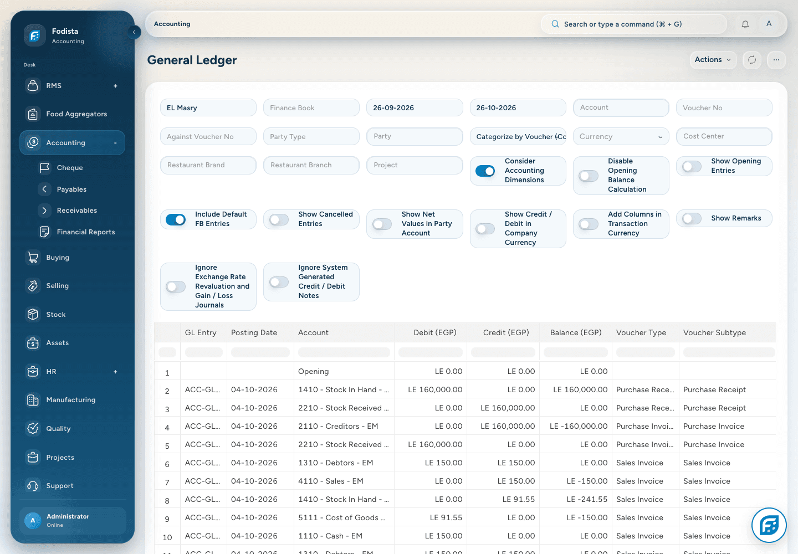The height and width of the screenshot is (554, 798).
Task: Disable Consider Accounting Dimensions toggle
Action: coord(485,171)
